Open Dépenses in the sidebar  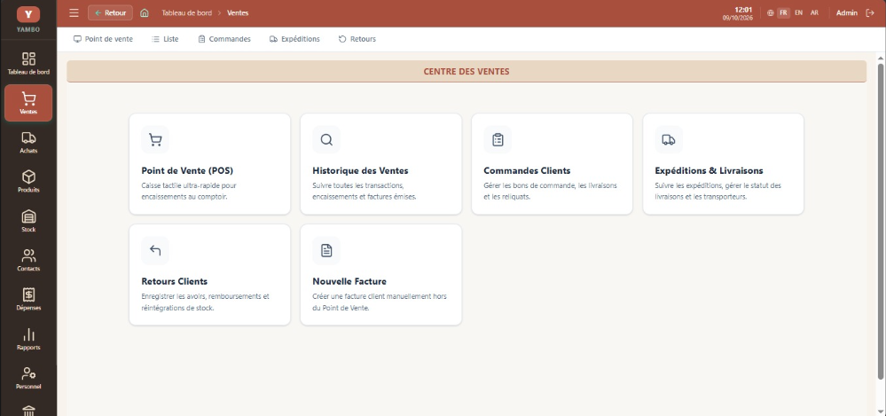click(28, 300)
